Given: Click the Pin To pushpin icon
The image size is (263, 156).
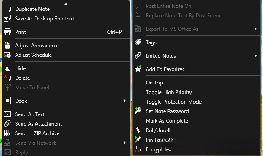Looking at the screenshot, I should pyautogui.click(x=138, y=140).
